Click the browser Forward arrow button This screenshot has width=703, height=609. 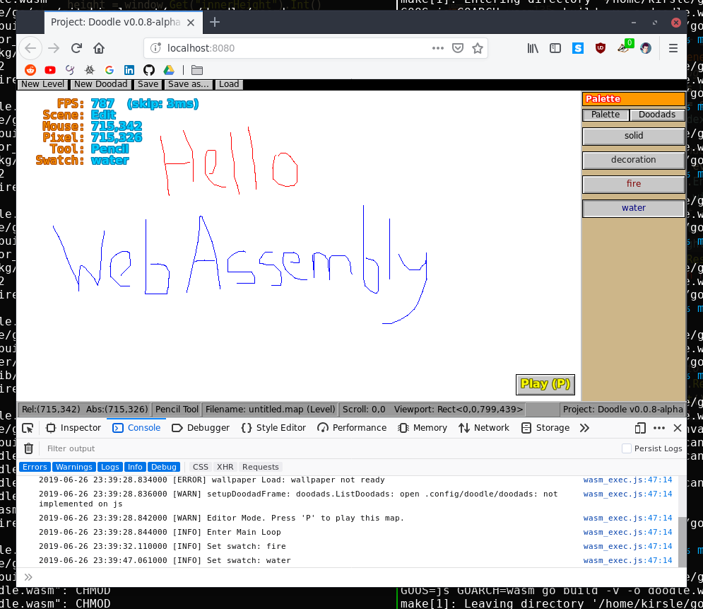54,48
